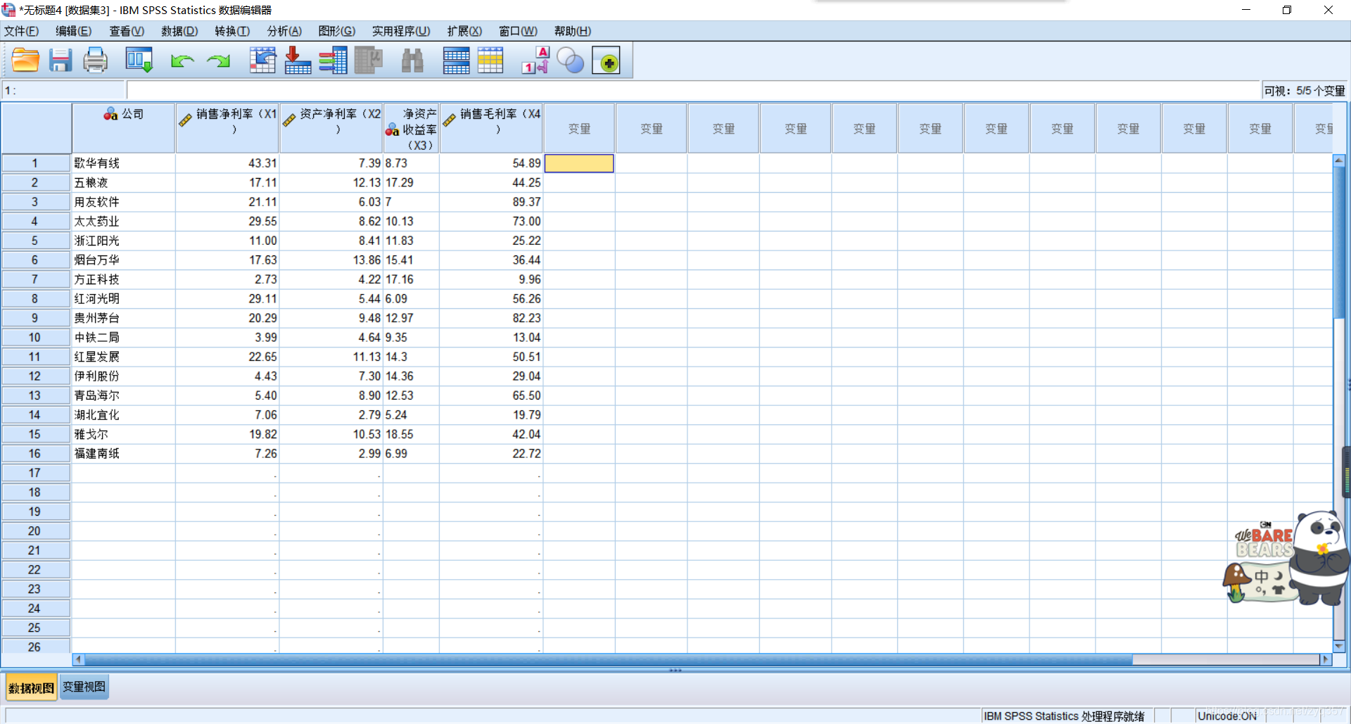Click the Go to case icon
Screen dimensions: 1351x724
[x=262, y=61]
